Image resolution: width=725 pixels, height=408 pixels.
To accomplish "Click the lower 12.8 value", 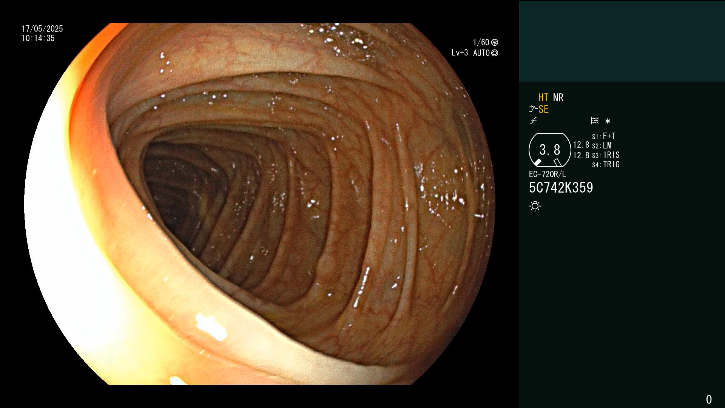I will pyautogui.click(x=581, y=155).
